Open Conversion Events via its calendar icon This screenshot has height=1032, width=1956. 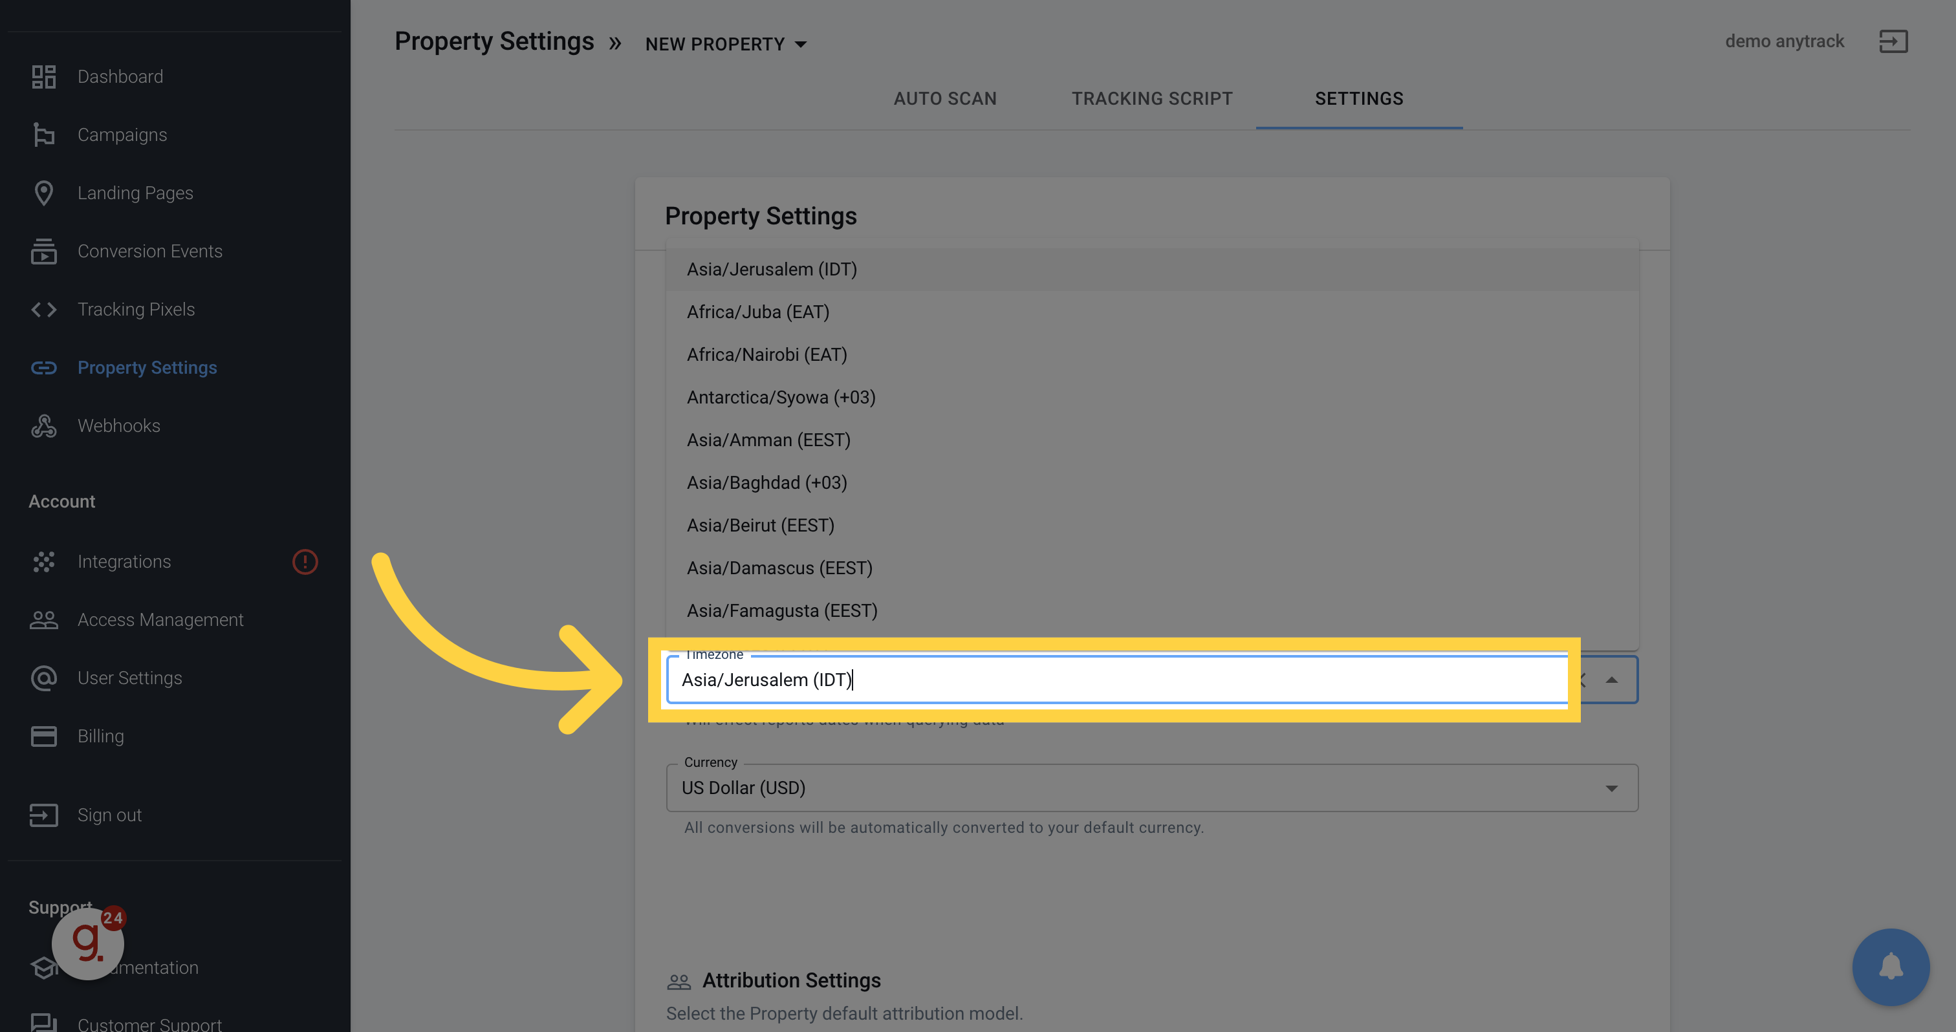[43, 251]
